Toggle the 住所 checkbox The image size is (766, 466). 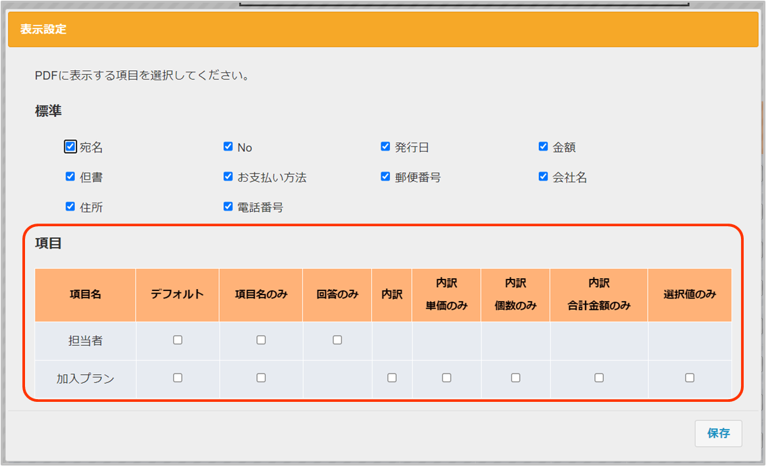(70, 207)
